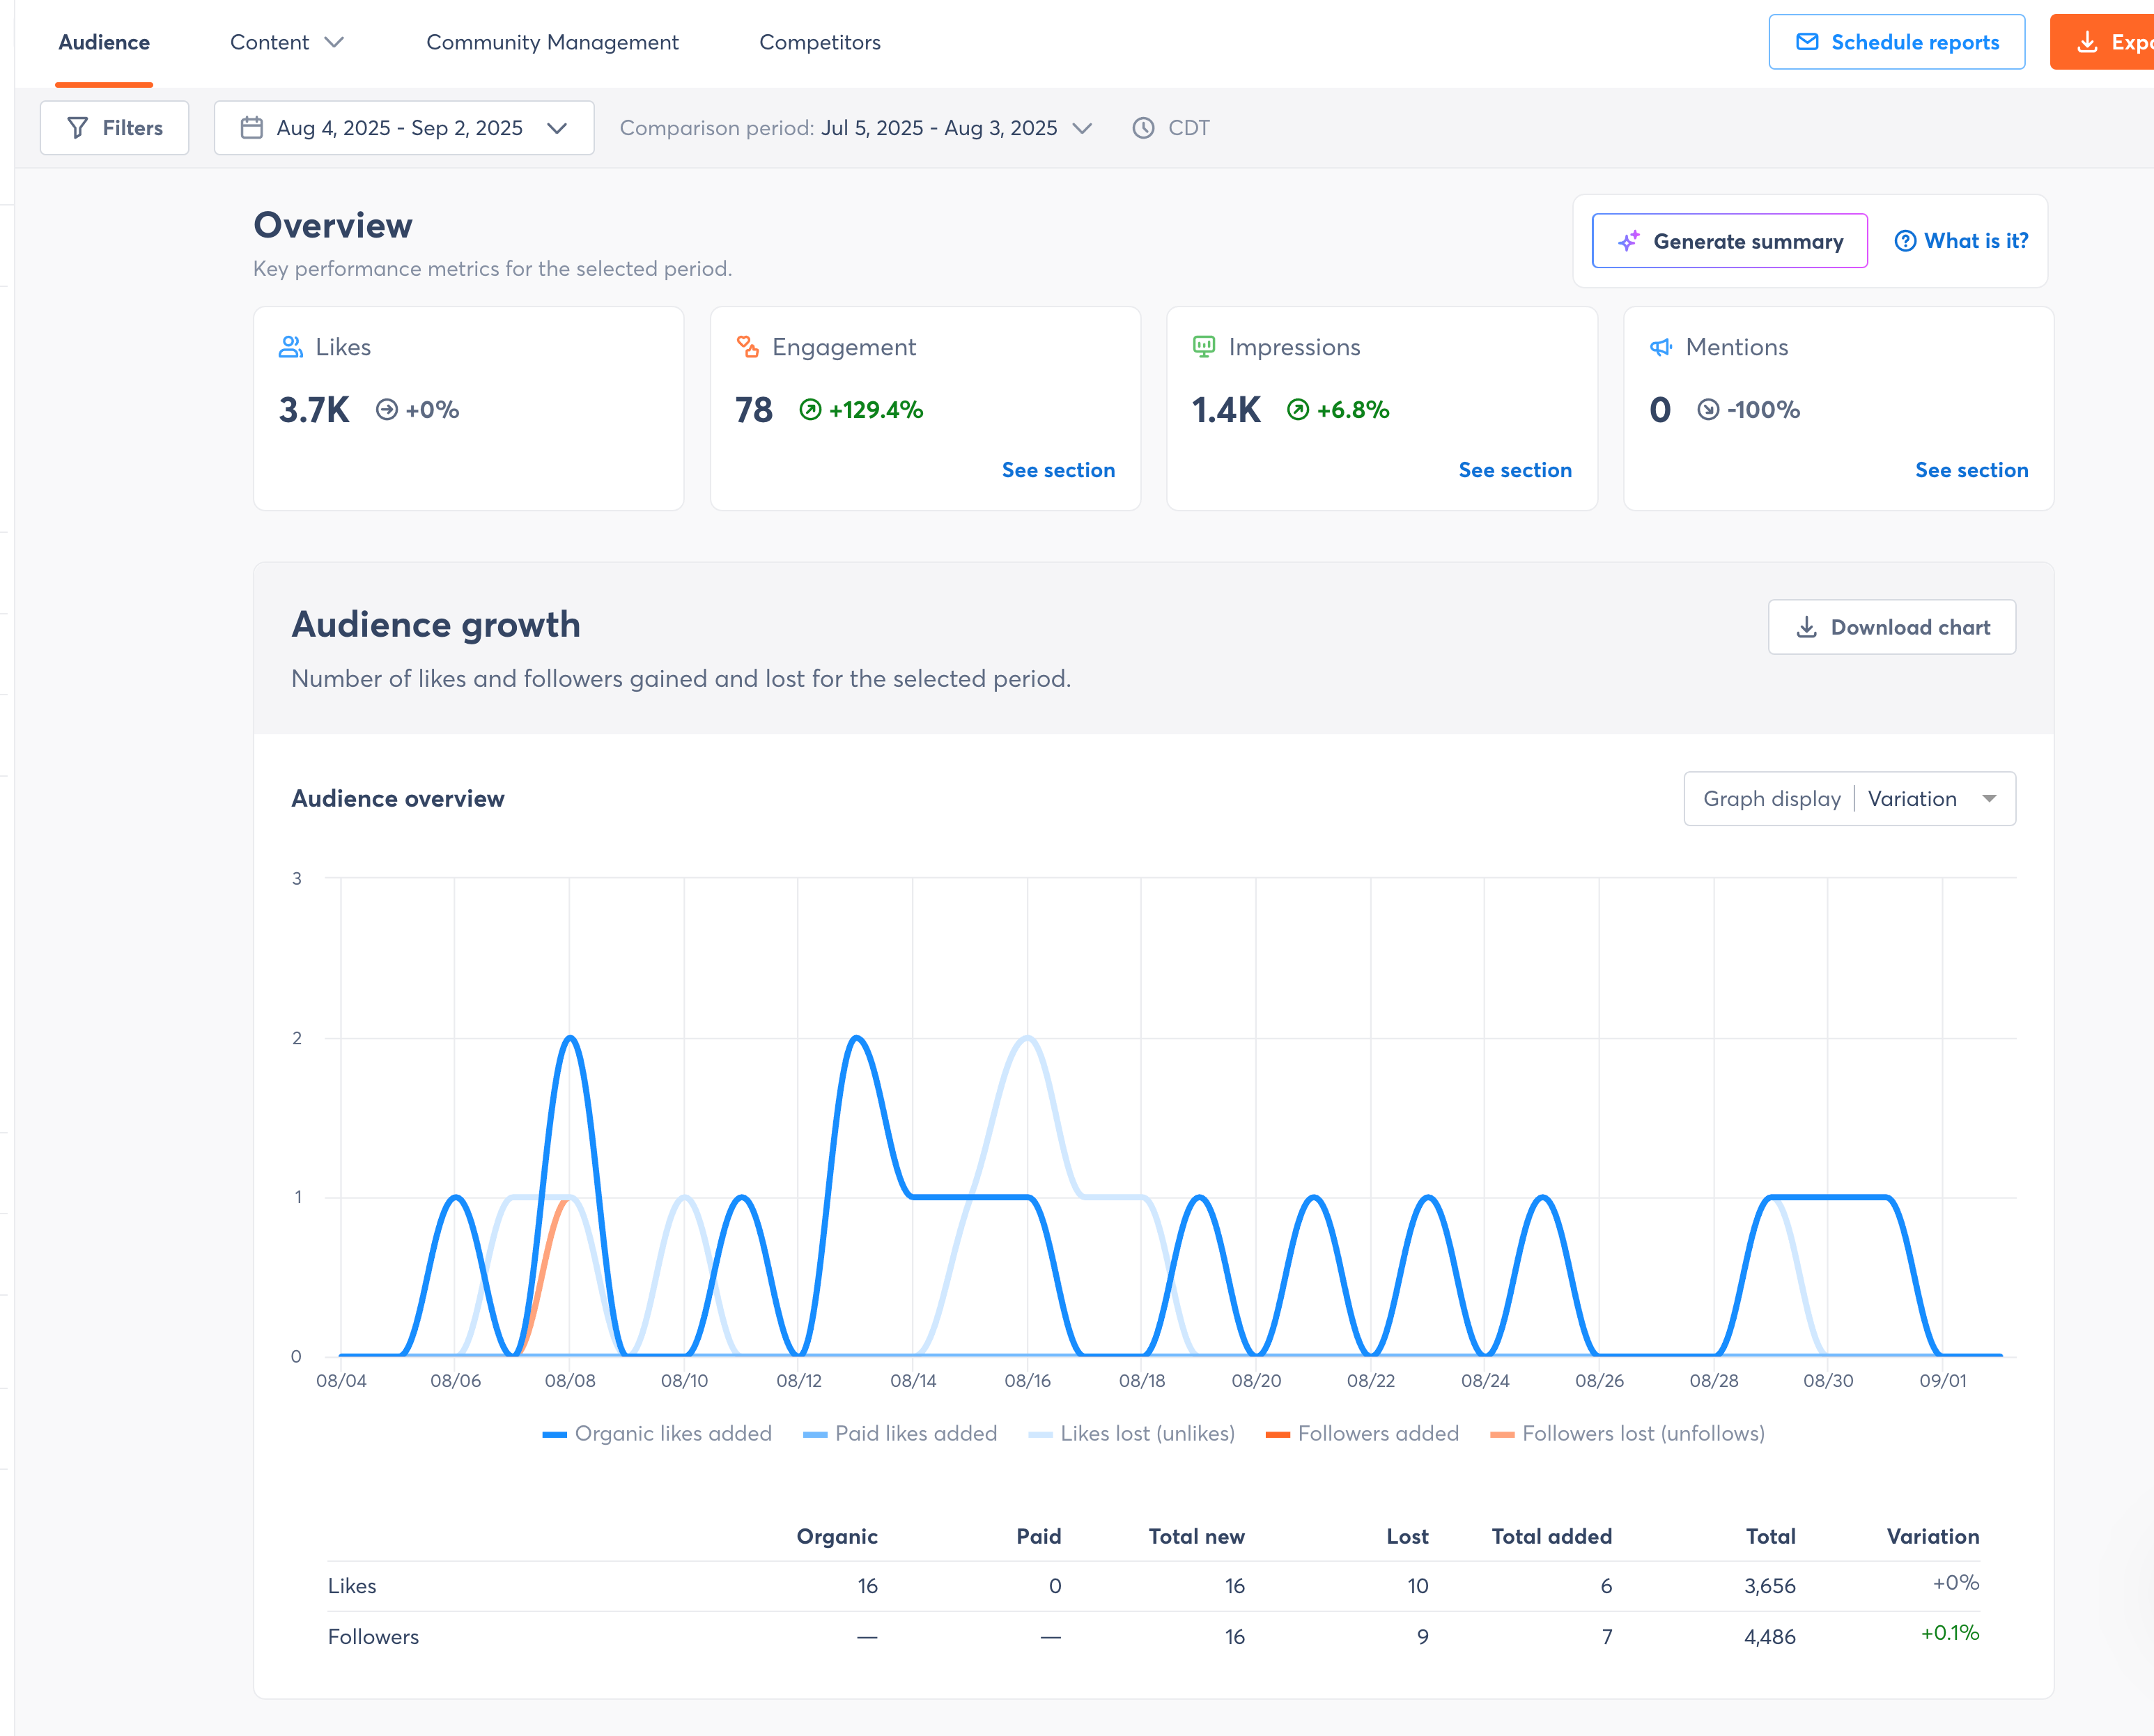This screenshot has height=1736, width=2154.
Task: Open the Aug 4 - Sep 2 date range dropdown
Action: click(x=404, y=128)
